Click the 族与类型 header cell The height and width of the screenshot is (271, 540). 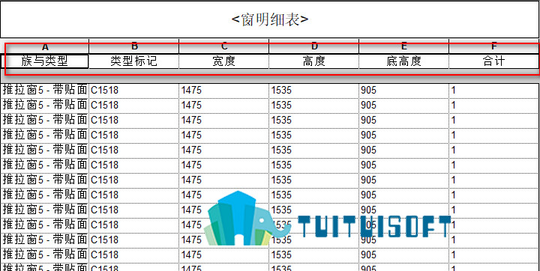45,61
